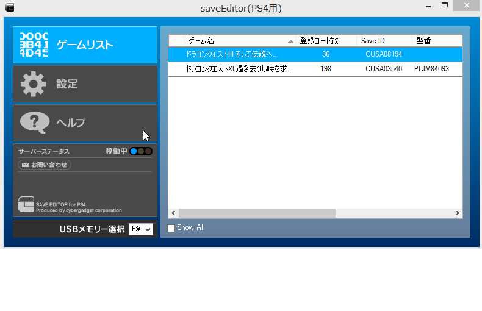Click the hex code game list icon

click(34, 45)
